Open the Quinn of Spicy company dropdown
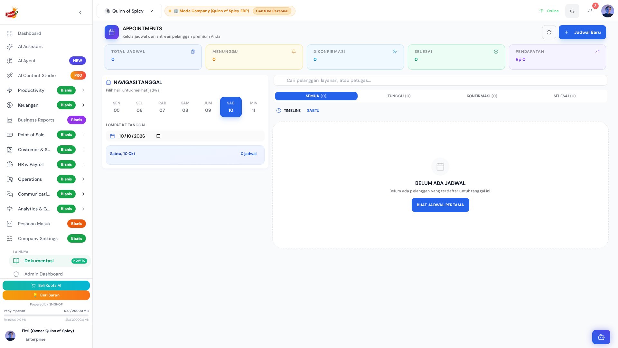618x348 pixels. pos(129,11)
